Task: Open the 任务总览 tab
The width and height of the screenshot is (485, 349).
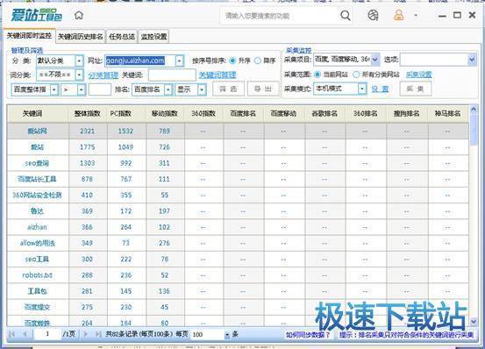Action: click(x=122, y=37)
